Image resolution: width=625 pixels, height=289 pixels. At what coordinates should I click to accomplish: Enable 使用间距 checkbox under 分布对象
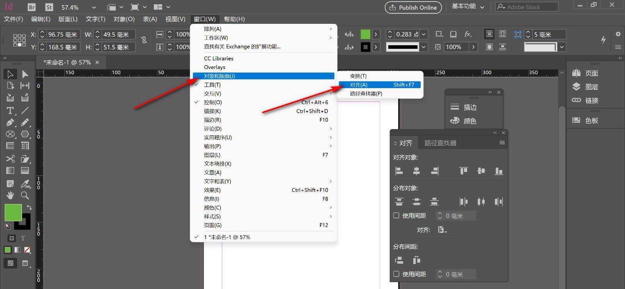396,215
